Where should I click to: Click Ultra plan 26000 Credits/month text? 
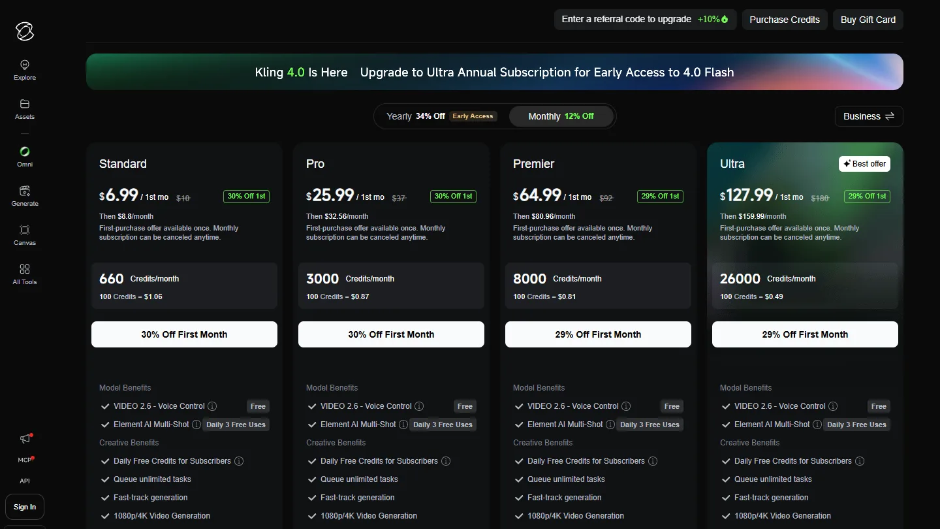click(x=768, y=279)
